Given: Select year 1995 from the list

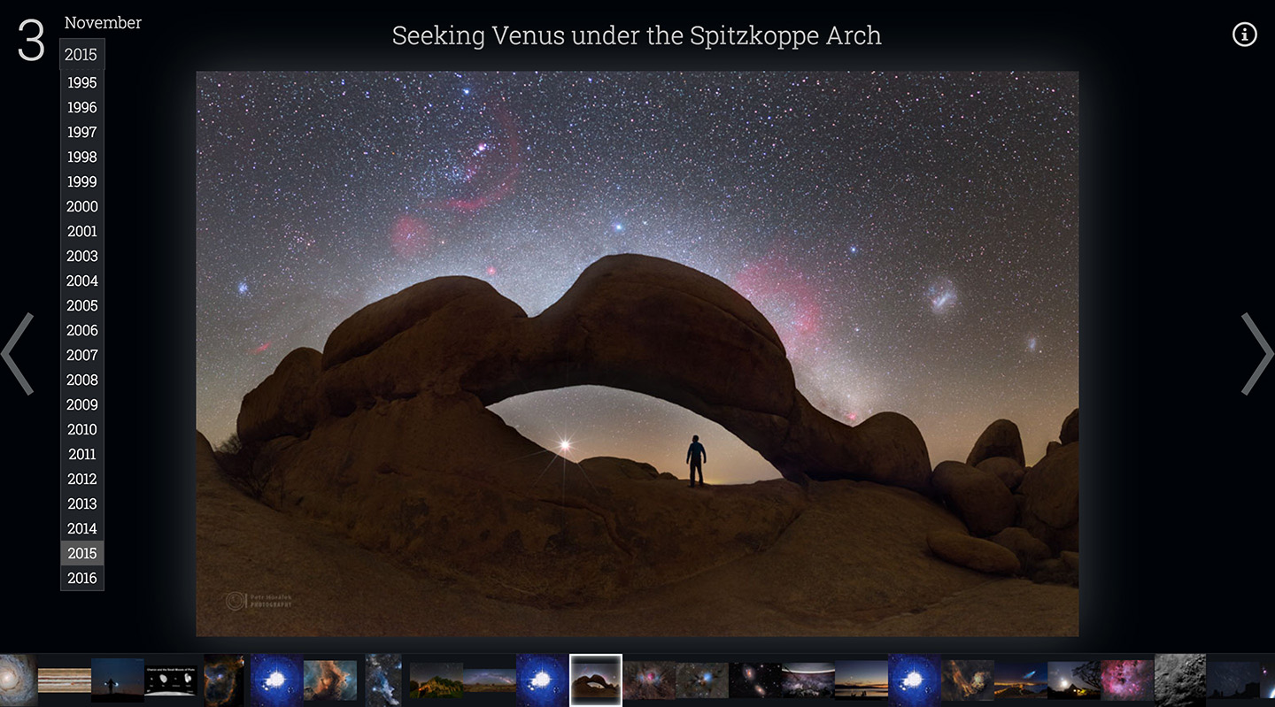Looking at the screenshot, I should click(82, 82).
